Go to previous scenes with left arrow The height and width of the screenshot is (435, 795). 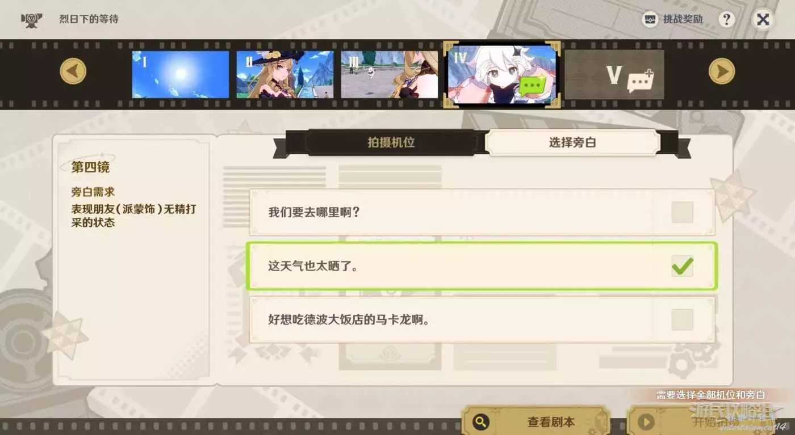[73, 71]
